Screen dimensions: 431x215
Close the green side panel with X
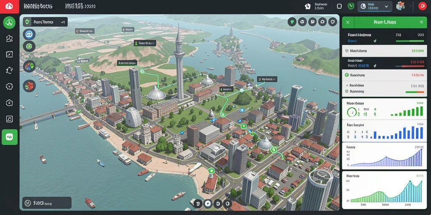click(x=348, y=22)
